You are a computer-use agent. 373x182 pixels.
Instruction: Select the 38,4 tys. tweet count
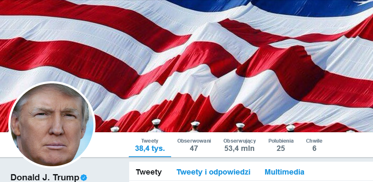(x=150, y=148)
